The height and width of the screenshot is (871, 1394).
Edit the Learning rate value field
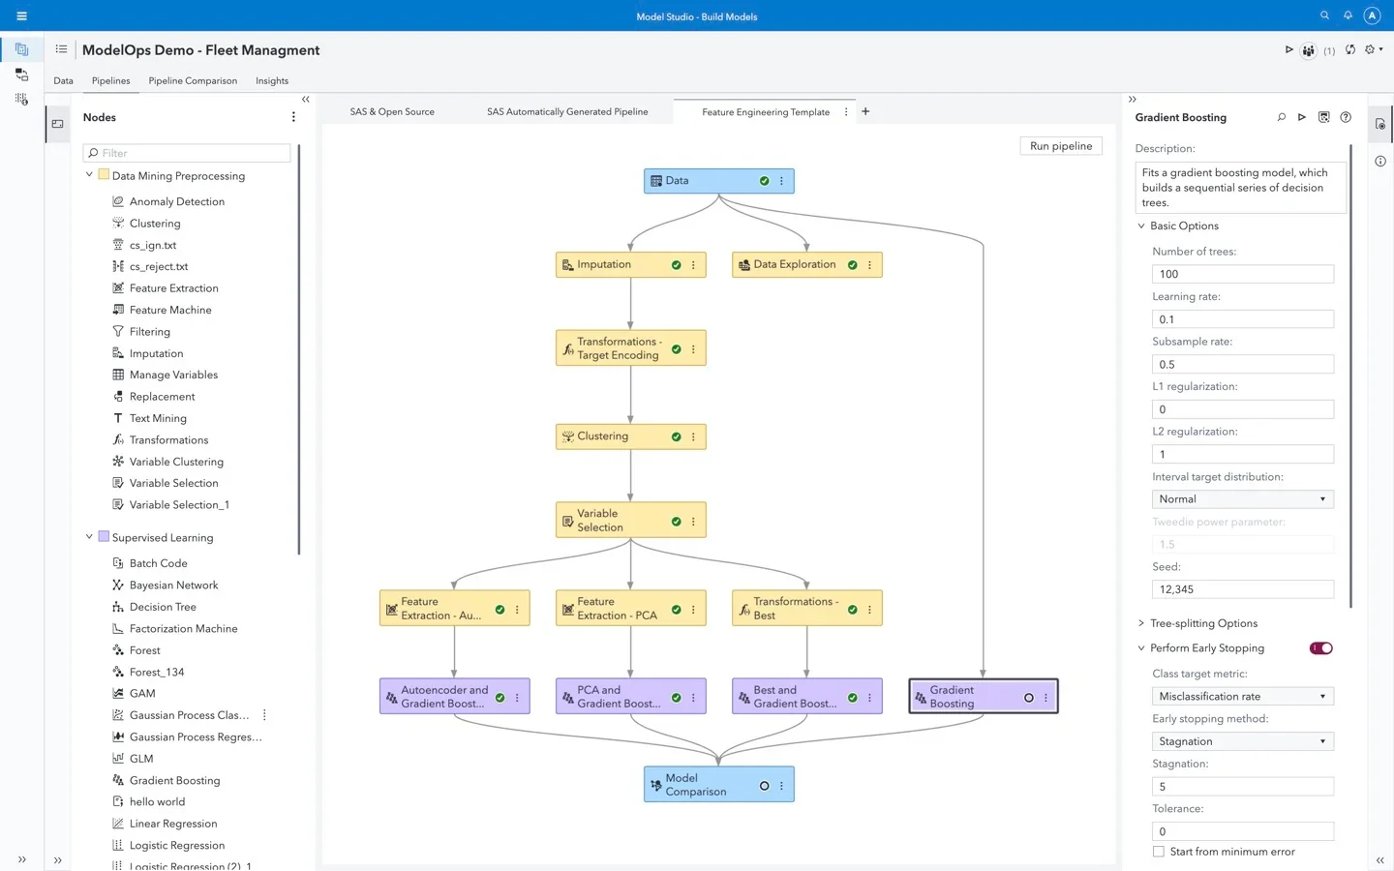click(x=1242, y=318)
